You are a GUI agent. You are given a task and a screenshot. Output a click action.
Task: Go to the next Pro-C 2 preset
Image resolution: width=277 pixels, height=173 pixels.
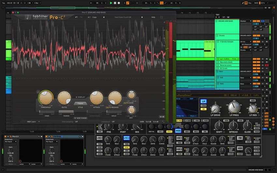click(142, 17)
